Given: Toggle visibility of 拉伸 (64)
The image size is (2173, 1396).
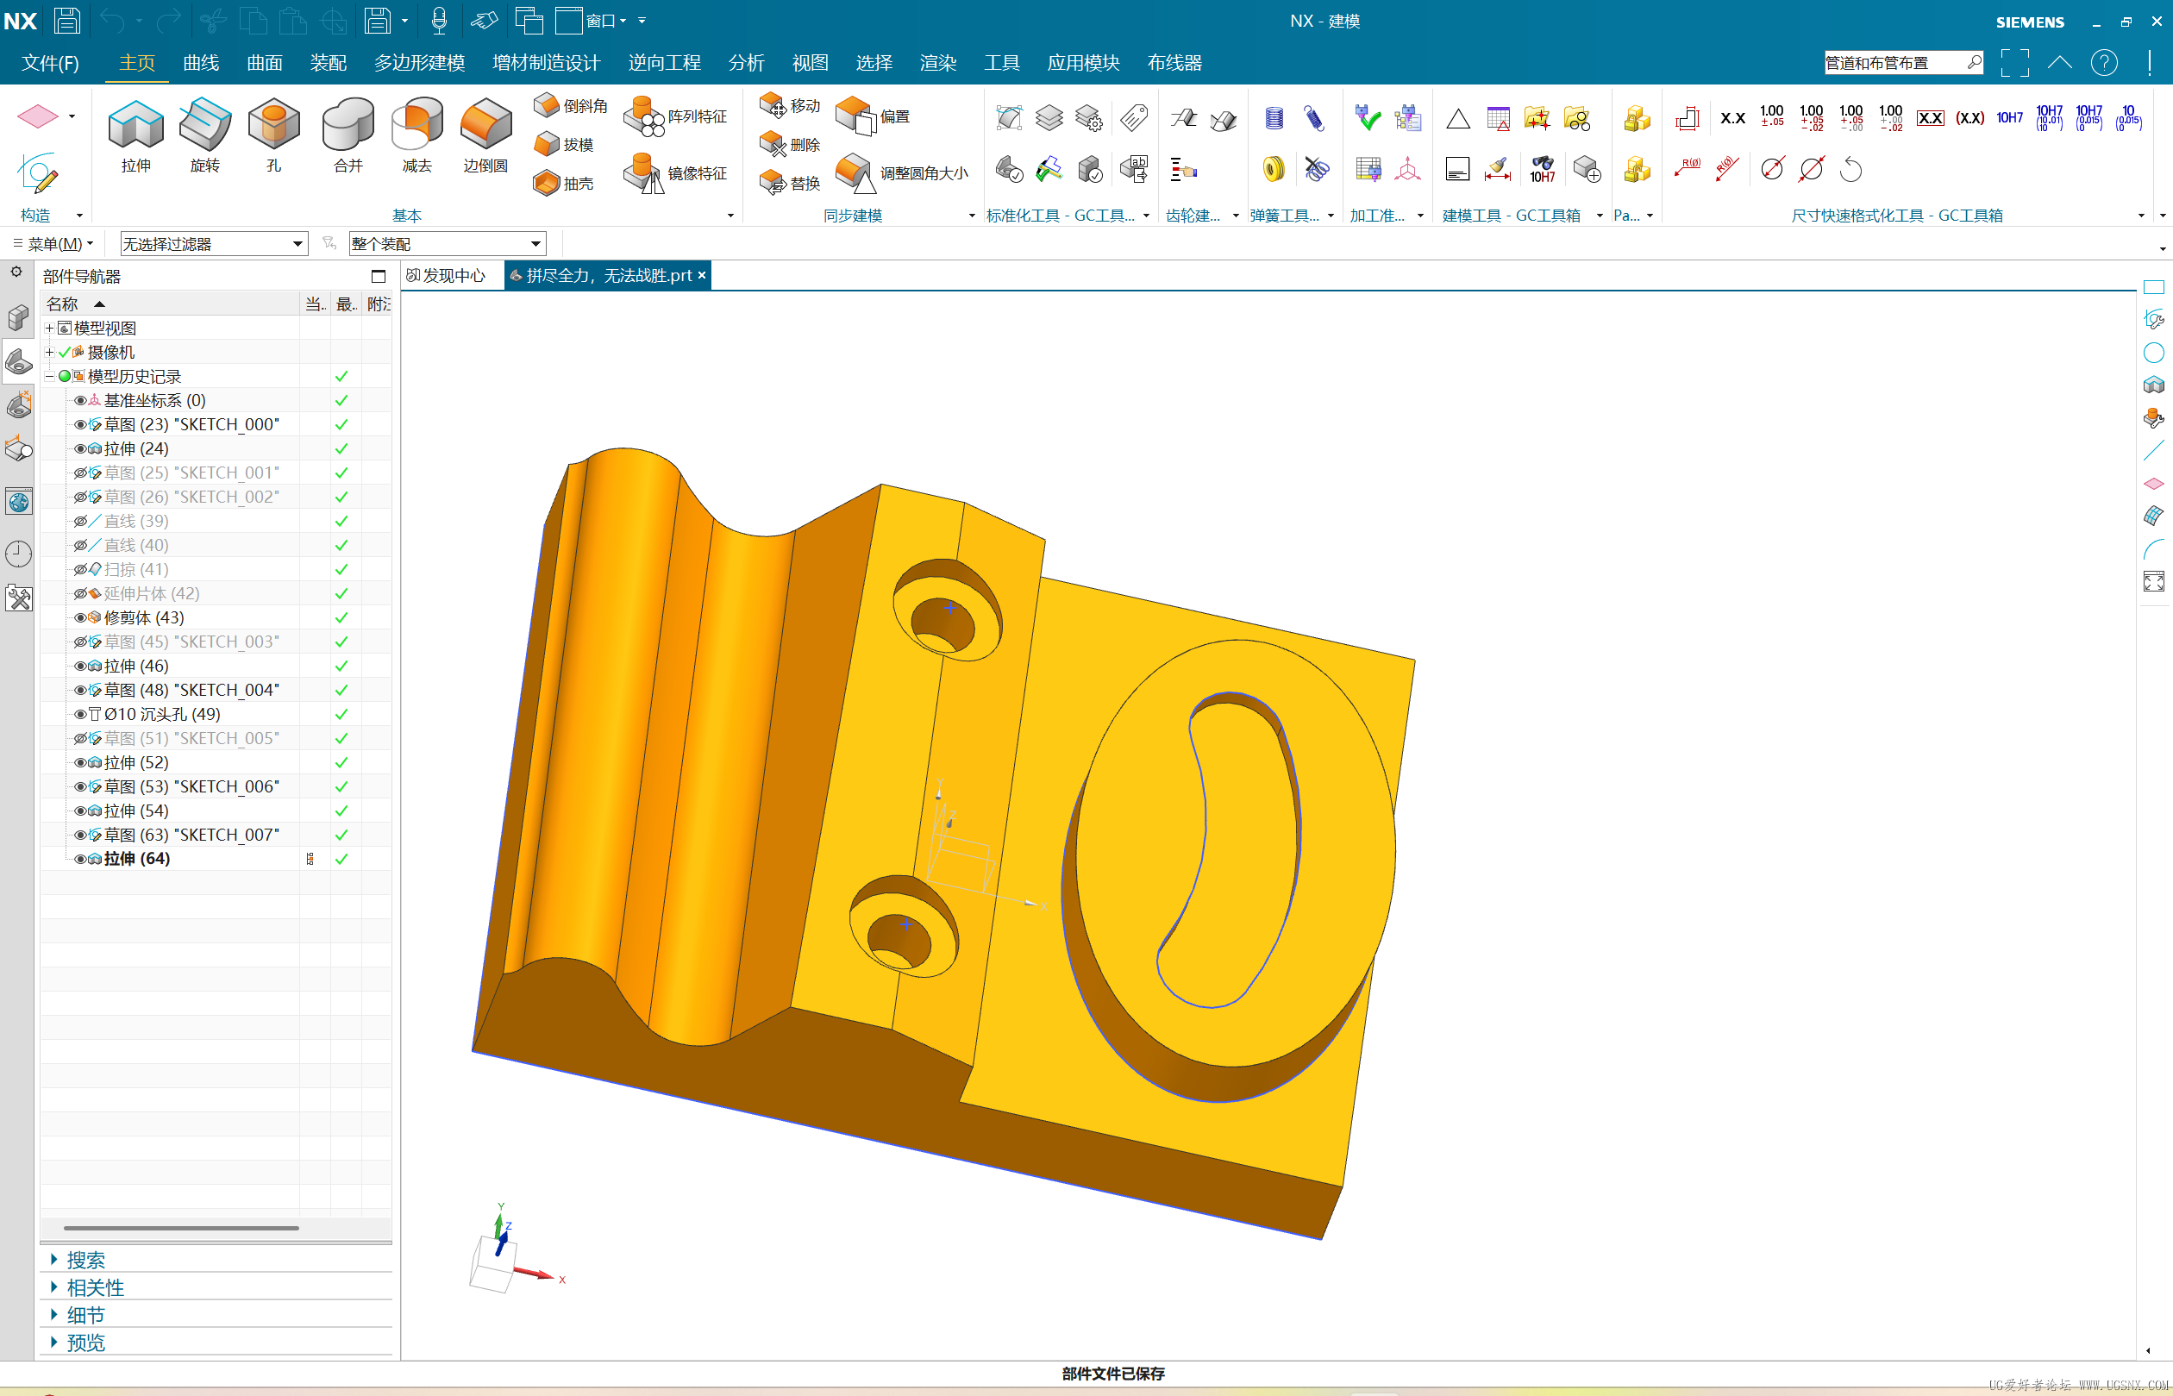Looking at the screenshot, I should click(x=80, y=859).
